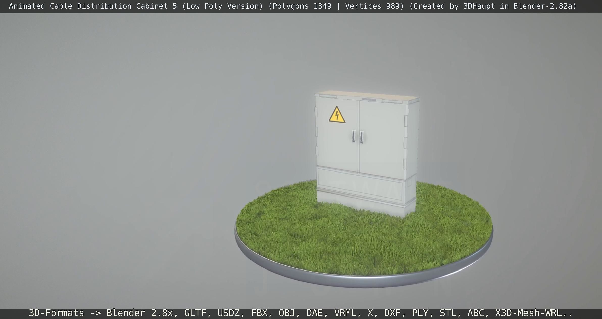
Task: Click the left cabinet door handle
Action: [x=354, y=136]
